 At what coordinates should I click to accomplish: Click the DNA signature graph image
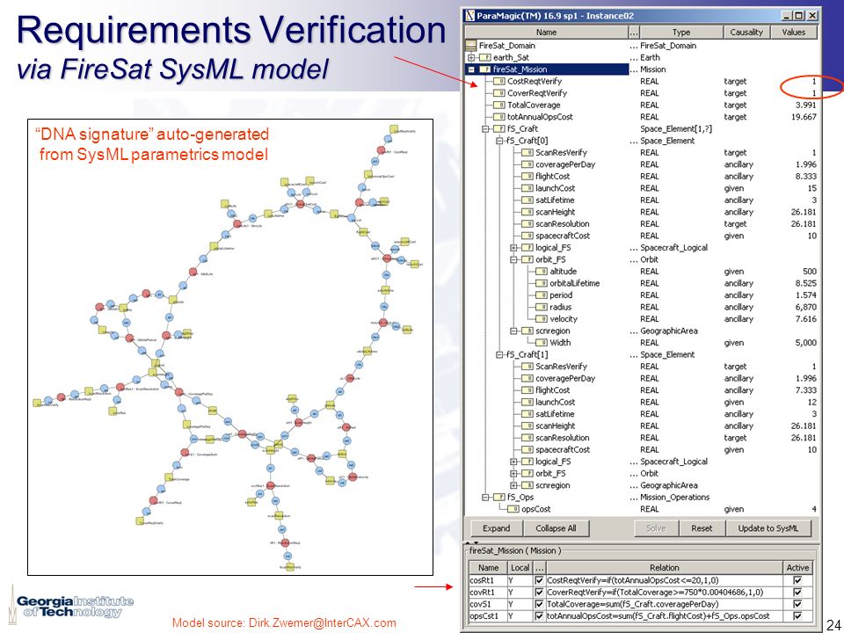pyautogui.click(x=230, y=347)
